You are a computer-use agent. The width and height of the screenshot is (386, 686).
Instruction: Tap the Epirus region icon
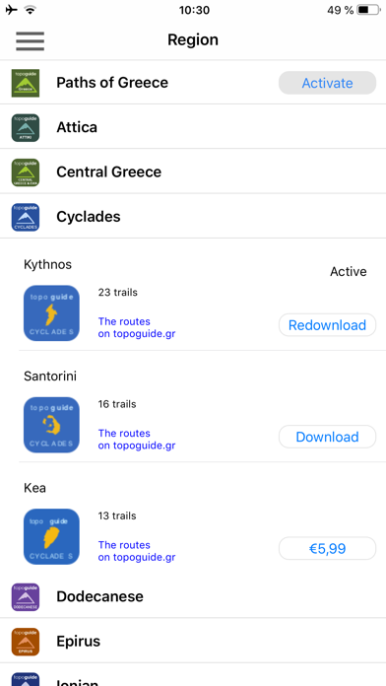coord(26,642)
